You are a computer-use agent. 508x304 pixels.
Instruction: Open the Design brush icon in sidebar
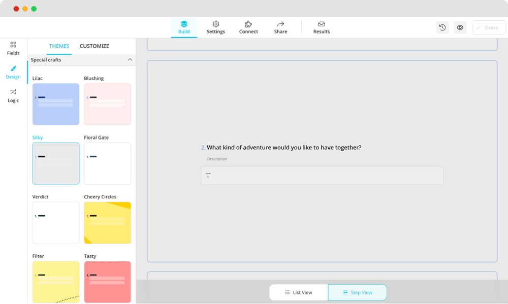coord(13,69)
